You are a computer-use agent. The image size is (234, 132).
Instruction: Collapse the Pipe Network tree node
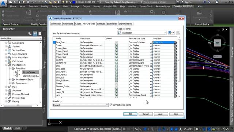point(6,65)
